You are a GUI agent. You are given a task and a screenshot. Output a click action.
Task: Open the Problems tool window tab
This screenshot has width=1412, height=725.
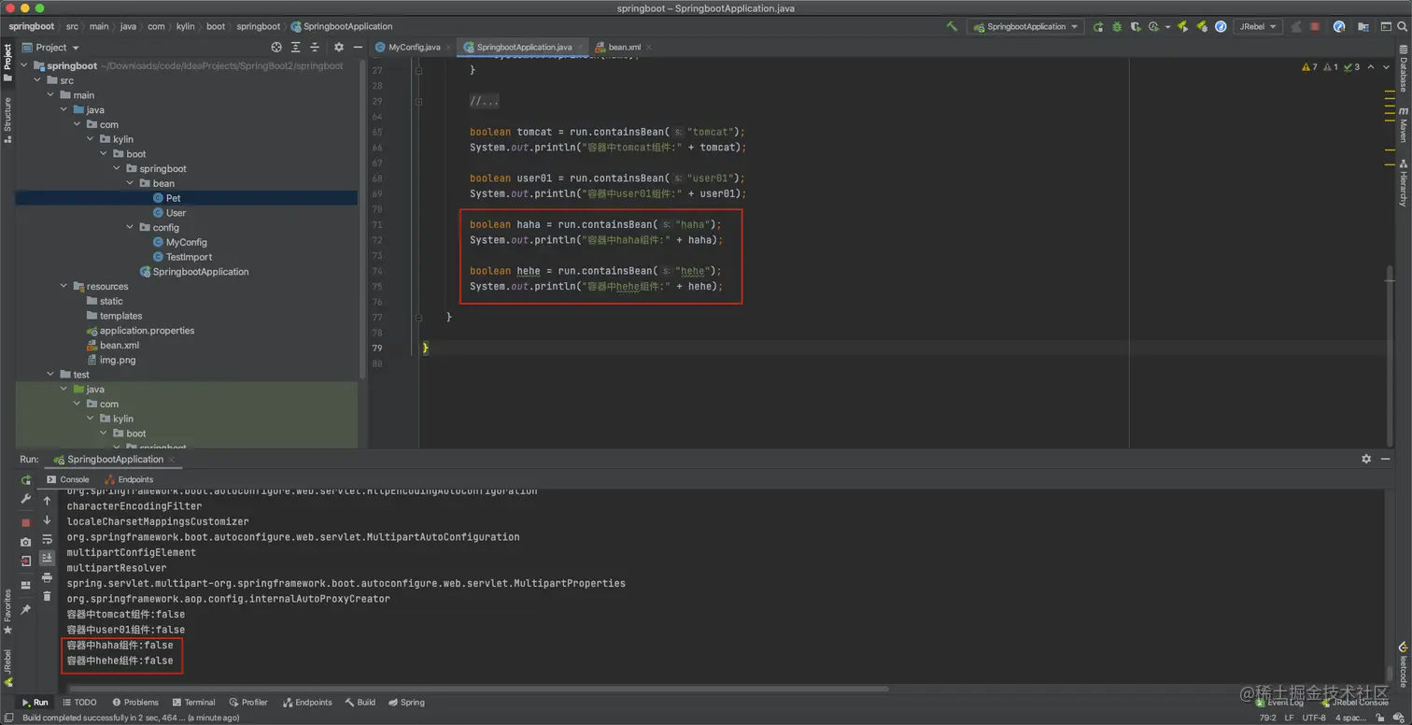(135, 703)
